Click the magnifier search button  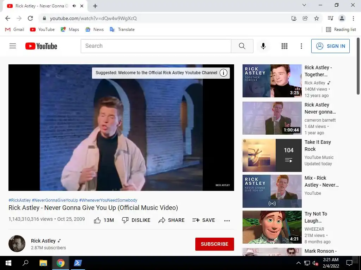pos(242,46)
